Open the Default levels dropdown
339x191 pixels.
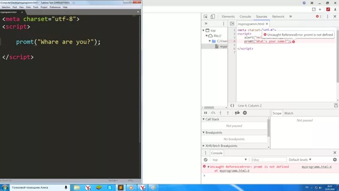(x=300, y=160)
